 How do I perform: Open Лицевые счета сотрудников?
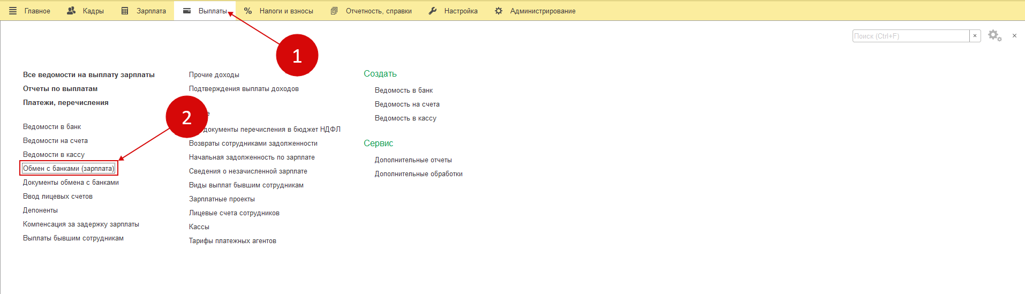pos(234,213)
